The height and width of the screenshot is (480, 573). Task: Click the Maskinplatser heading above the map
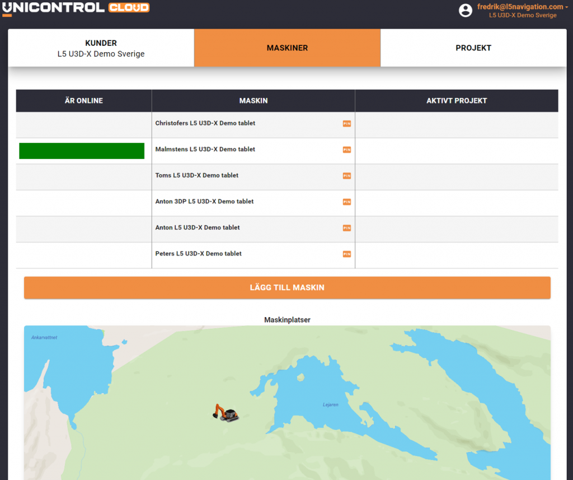click(287, 320)
